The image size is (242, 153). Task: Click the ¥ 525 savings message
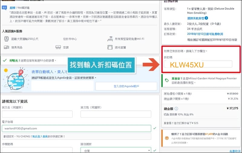click(x=181, y=123)
